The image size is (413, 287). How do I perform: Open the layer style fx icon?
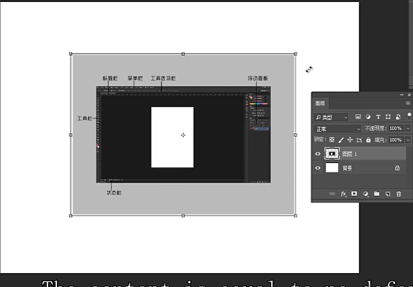tap(343, 194)
